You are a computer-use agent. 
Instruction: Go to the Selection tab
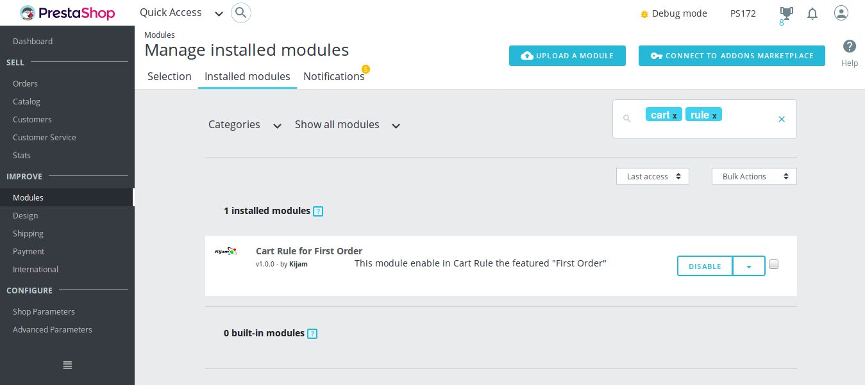[x=169, y=76]
